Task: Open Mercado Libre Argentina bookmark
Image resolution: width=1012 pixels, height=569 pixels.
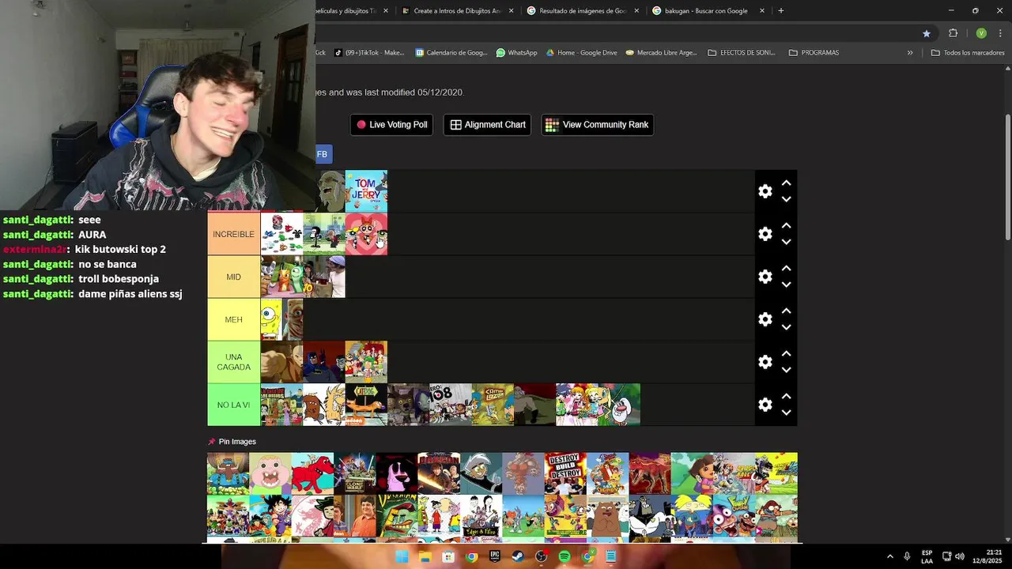Action: point(661,53)
